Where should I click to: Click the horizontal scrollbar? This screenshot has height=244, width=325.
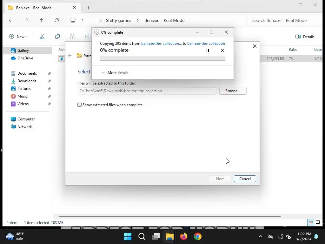[x=169, y=216]
